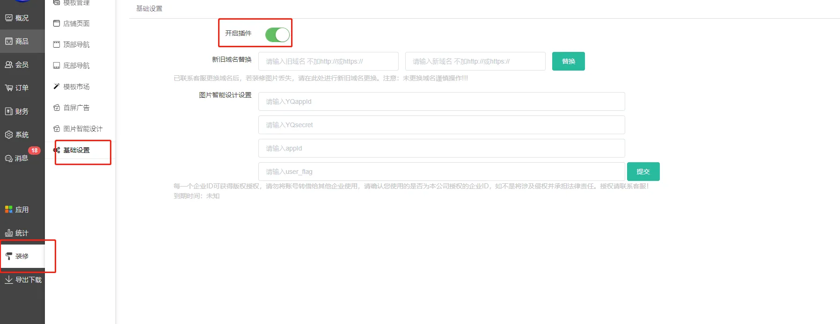This screenshot has width=840, height=324.
Task: Open the 应用 apps grid icon
Action: pyautogui.click(x=9, y=209)
